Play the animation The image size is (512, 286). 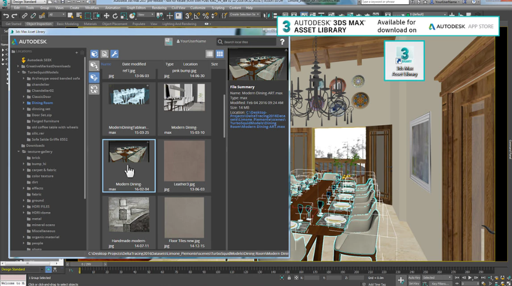click(x=470, y=278)
